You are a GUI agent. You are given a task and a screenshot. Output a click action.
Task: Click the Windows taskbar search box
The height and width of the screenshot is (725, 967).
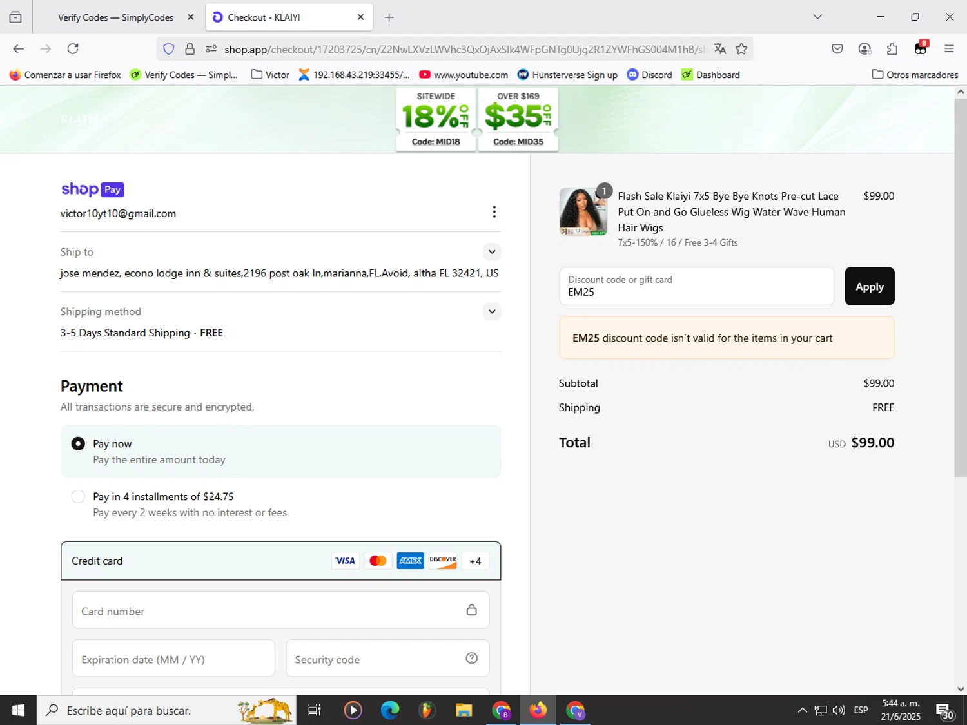166,710
